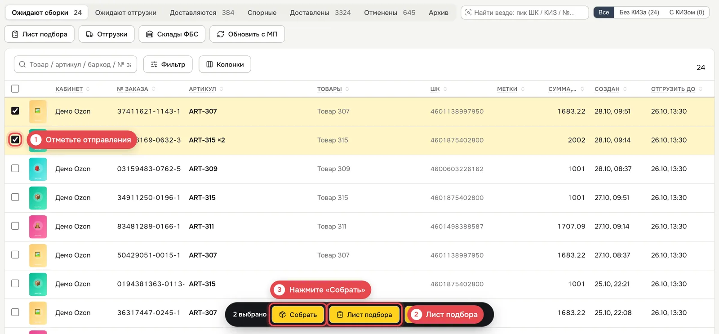Uncheck order 37411621-1143-1 checkbox

pos(15,111)
